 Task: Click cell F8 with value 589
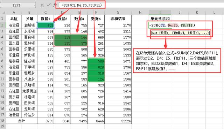tap(96, 61)
